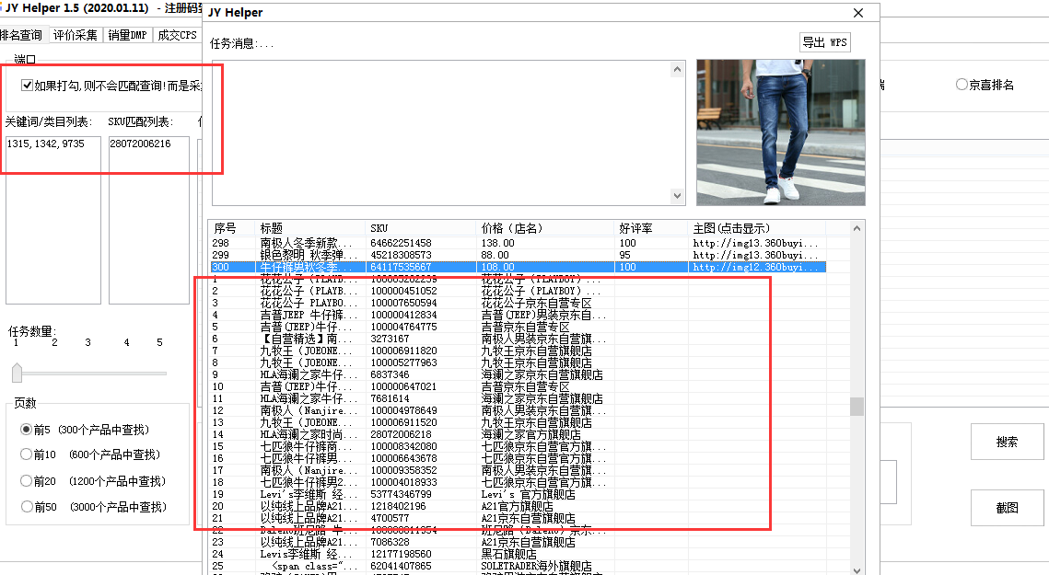Select row with SKU 4700577
This screenshot has width=1049, height=575.
[x=518, y=518]
